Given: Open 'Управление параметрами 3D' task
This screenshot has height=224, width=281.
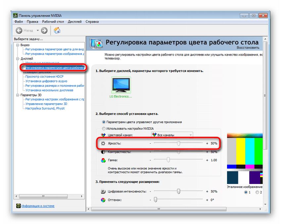Looking at the screenshot, I should click(46, 104).
